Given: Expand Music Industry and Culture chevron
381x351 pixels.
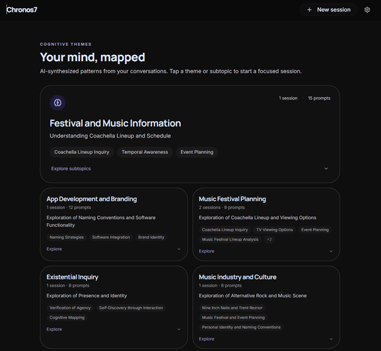Looking at the screenshot, I should [x=331, y=339].
